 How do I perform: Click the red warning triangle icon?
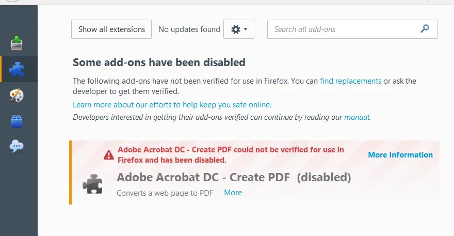click(109, 155)
